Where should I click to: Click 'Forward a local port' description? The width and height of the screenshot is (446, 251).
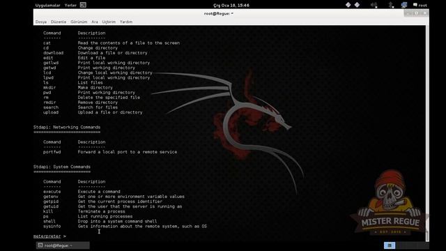[127, 152]
